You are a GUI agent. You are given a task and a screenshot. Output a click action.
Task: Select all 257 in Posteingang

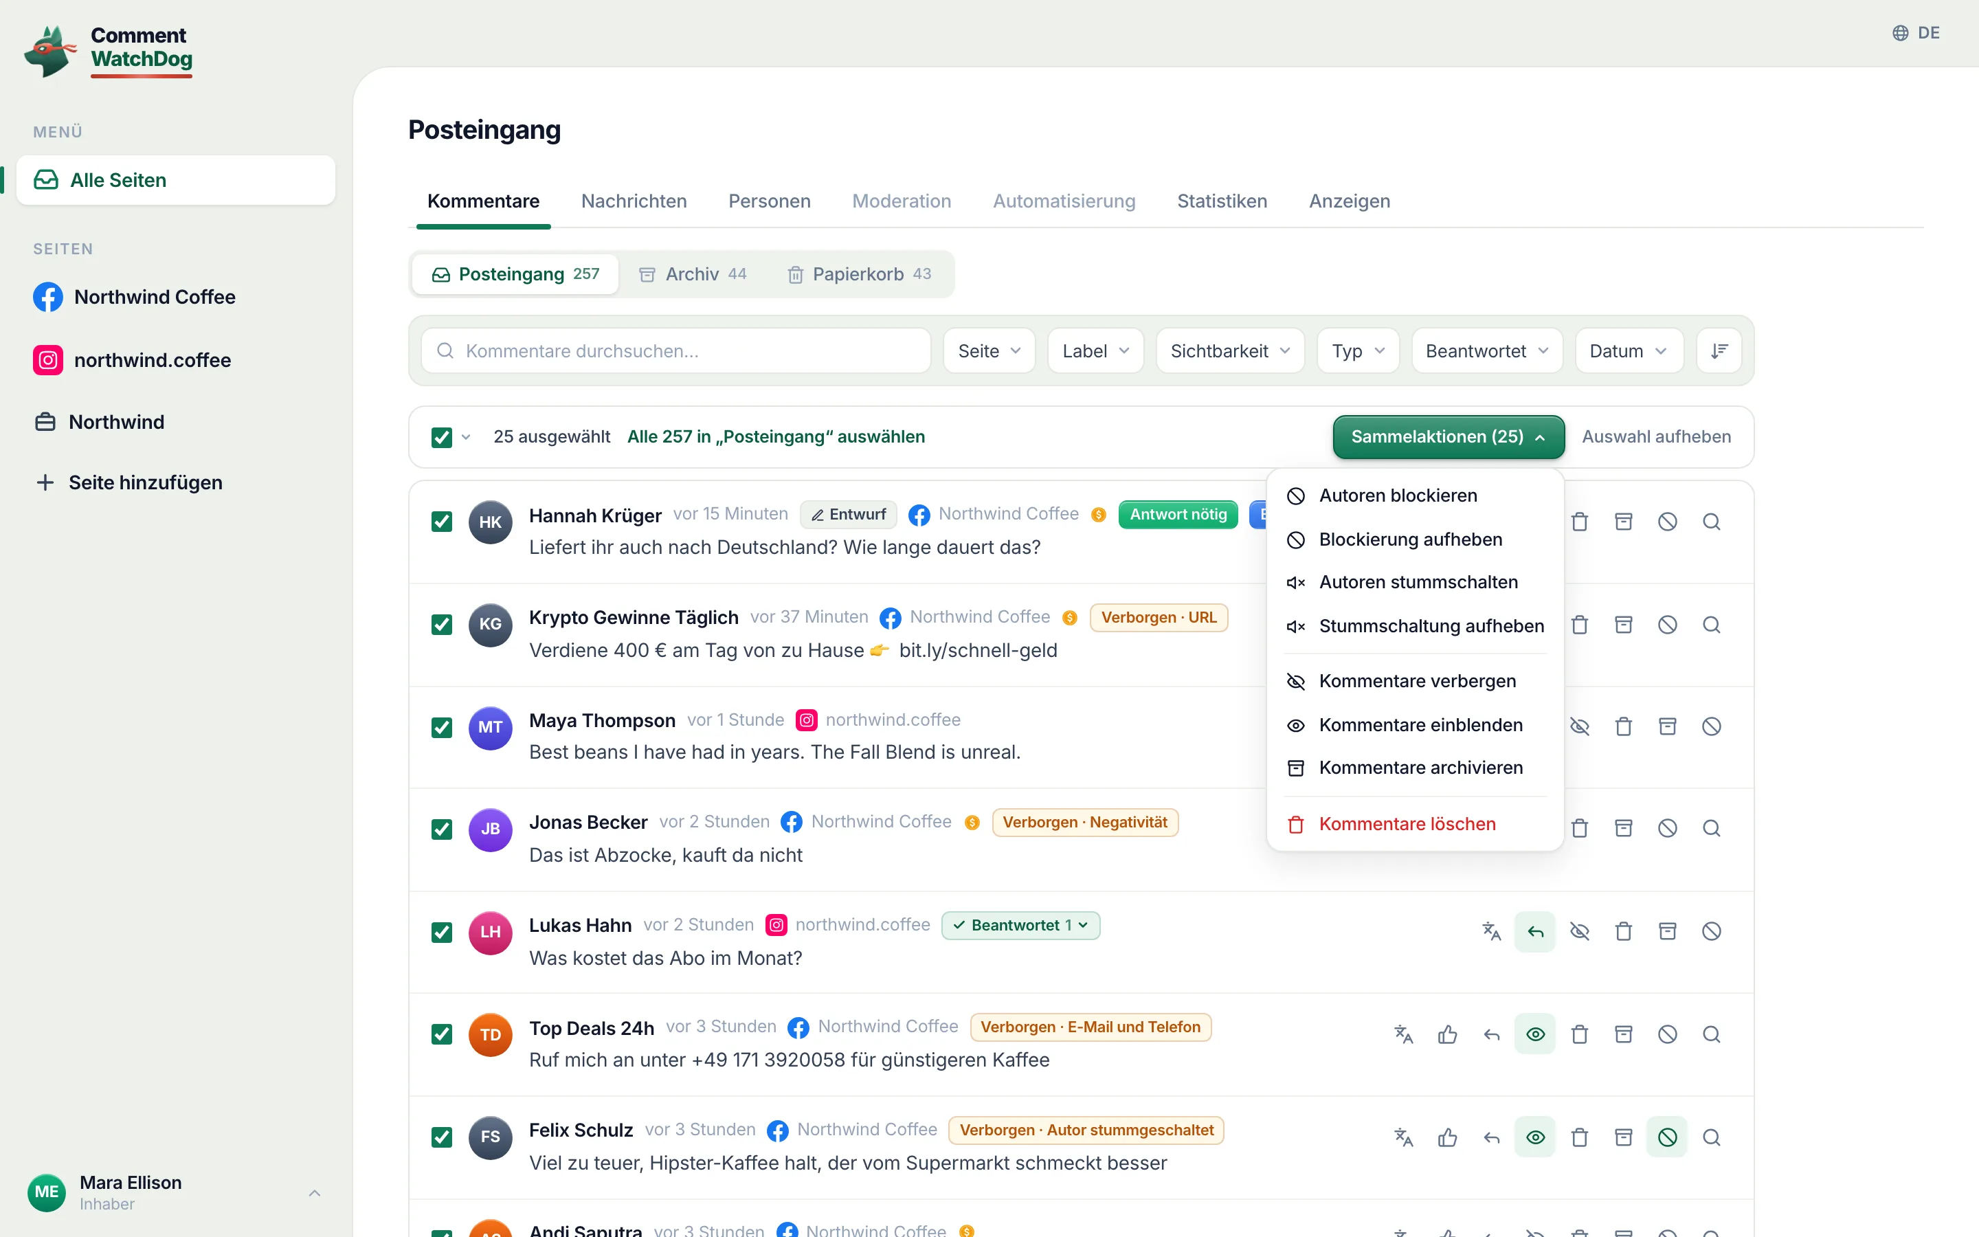coord(775,437)
